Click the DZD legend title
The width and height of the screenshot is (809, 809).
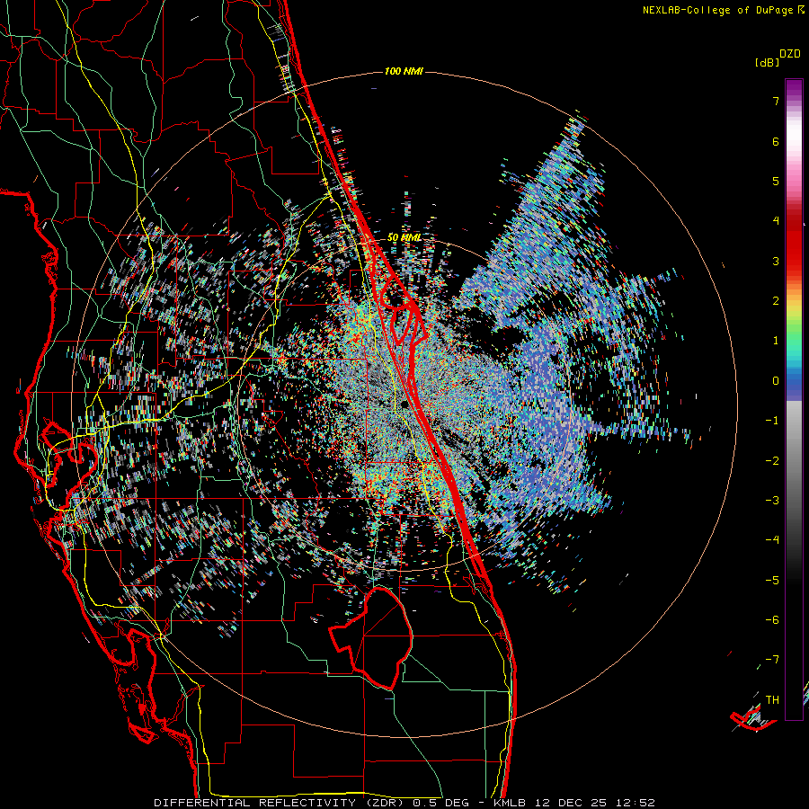tap(790, 54)
